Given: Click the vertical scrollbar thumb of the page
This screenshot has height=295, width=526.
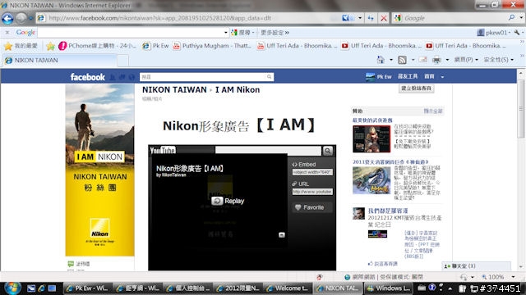Looking at the screenshot, I should [x=520, y=109].
